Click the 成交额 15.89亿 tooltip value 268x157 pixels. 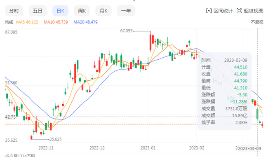(240, 116)
